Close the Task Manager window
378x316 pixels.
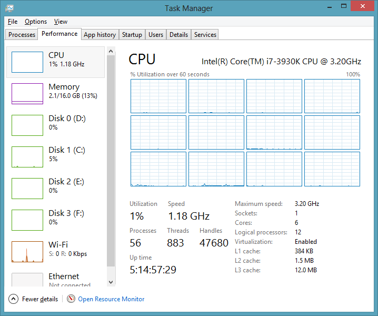pyautogui.click(x=363, y=6)
